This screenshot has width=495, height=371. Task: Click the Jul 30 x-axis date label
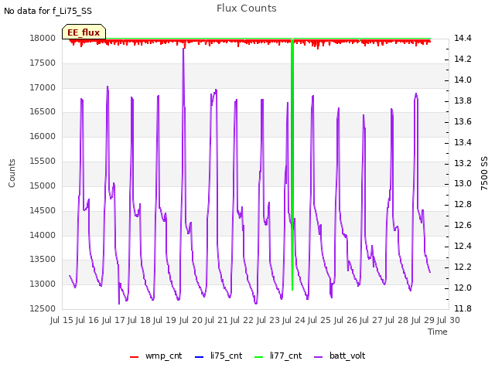point(449,320)
